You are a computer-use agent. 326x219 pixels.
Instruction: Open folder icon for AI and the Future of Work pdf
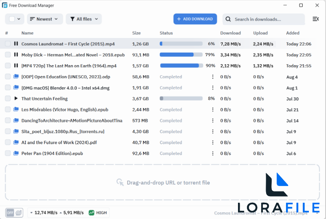(x=16, y=142)
